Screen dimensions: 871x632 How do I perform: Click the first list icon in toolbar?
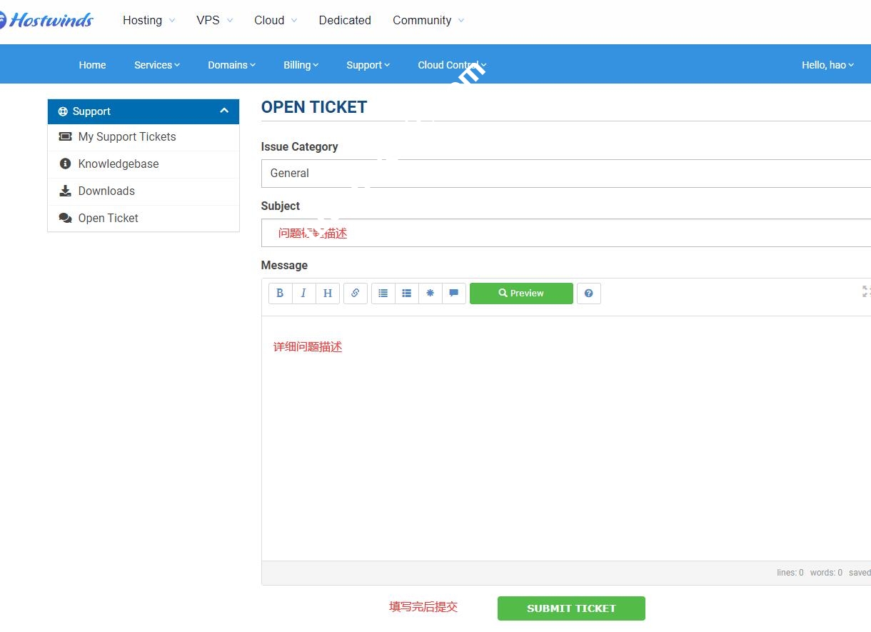click(383, 294)
